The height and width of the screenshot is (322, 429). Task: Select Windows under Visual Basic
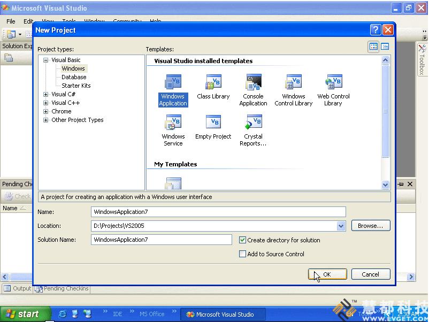coord(73,68)
